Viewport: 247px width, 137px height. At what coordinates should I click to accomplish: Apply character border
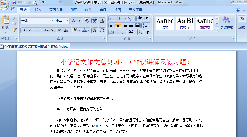click(x=102, y=21)
